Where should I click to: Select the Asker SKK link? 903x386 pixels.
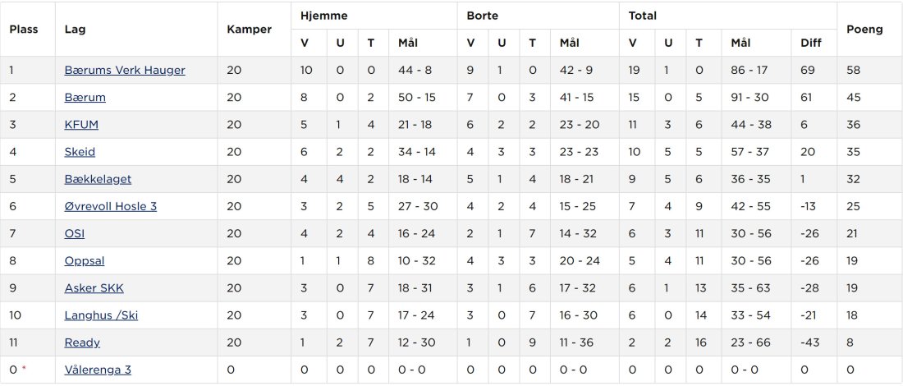pos(94,288)
